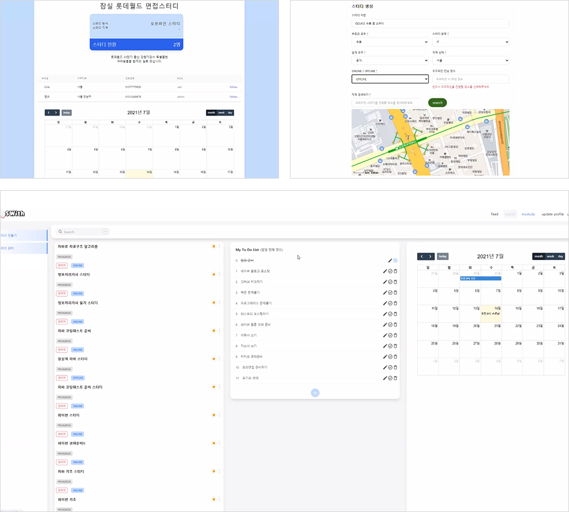
Task: Click the clear icon in the study Search box
Action: 105,232
